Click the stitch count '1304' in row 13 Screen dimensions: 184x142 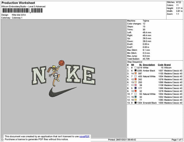click(140, 103)
